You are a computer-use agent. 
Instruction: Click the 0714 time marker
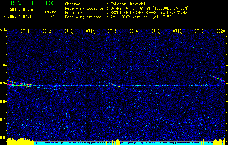click(x=90, y=31)
